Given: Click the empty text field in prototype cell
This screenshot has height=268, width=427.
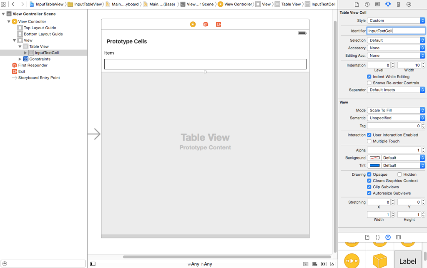Looking at the screenshot, I should coord(205,64).
